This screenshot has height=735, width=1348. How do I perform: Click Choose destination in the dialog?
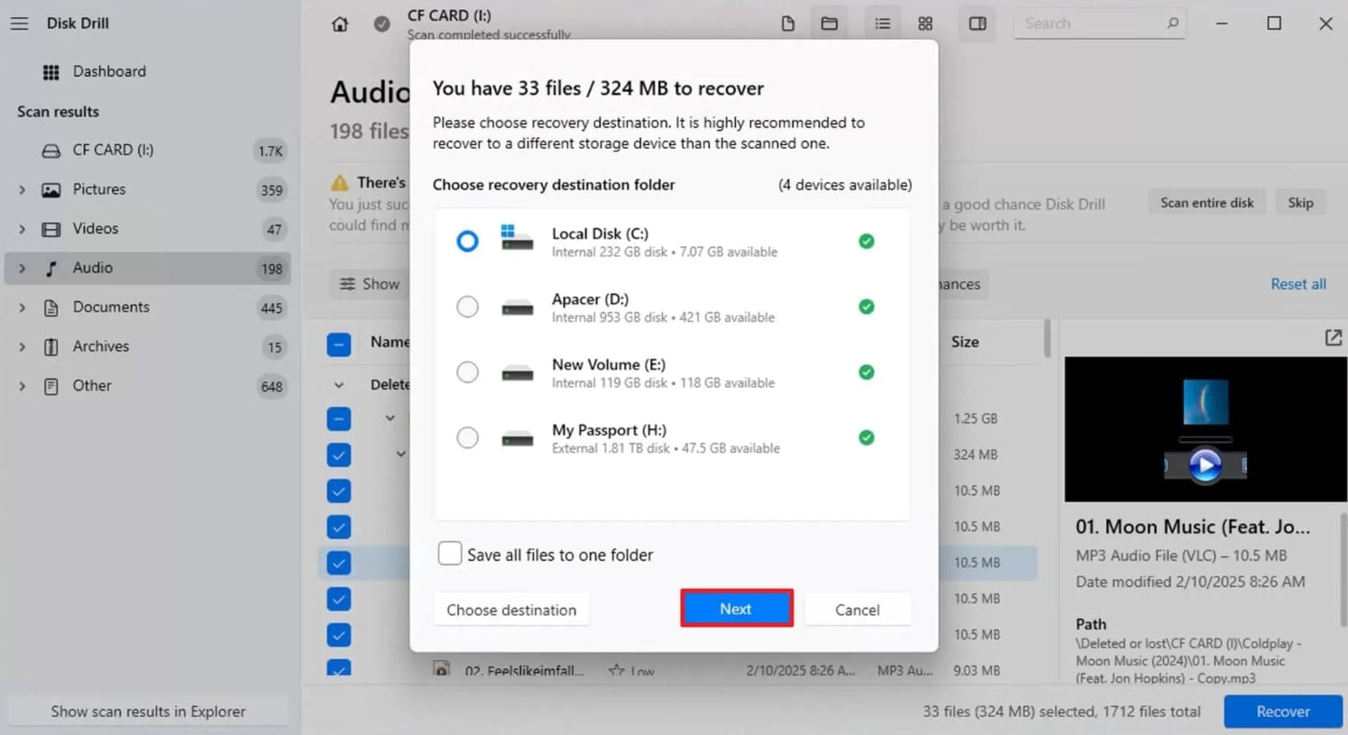[x=511, y=609]
